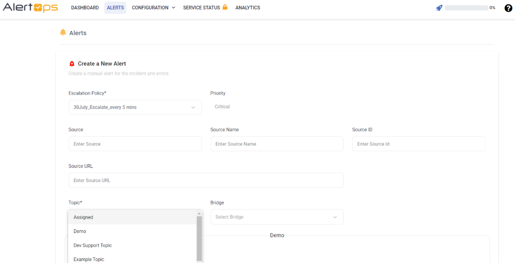The width and height of the screenshot is (515, 263).
Task: Click the AlertOps logo
Action: (x=30, y=8)
